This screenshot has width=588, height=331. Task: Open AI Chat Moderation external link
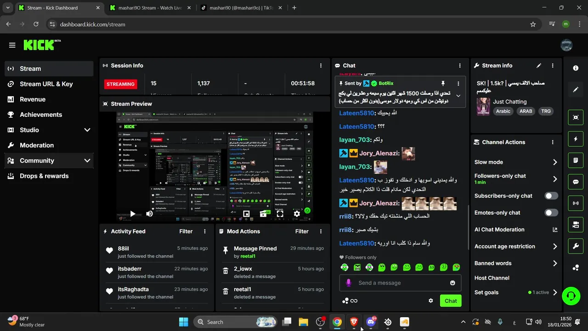(x=555, y=230)
